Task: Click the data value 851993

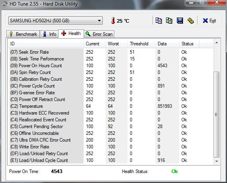Action: pos(165,106)
